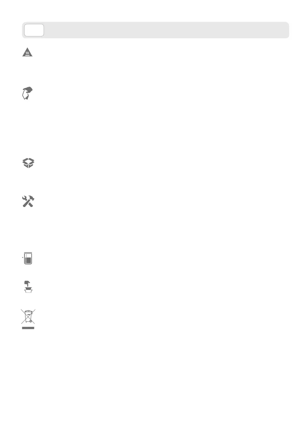Click the wrench in the maintenance tools icon
This screenshot has height=442, width=307.
tap(25, 201)
